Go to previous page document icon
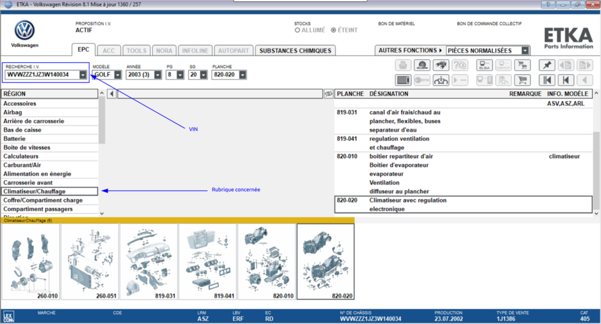This screenshot has height=324, width=601. click(x=566, y=65)
